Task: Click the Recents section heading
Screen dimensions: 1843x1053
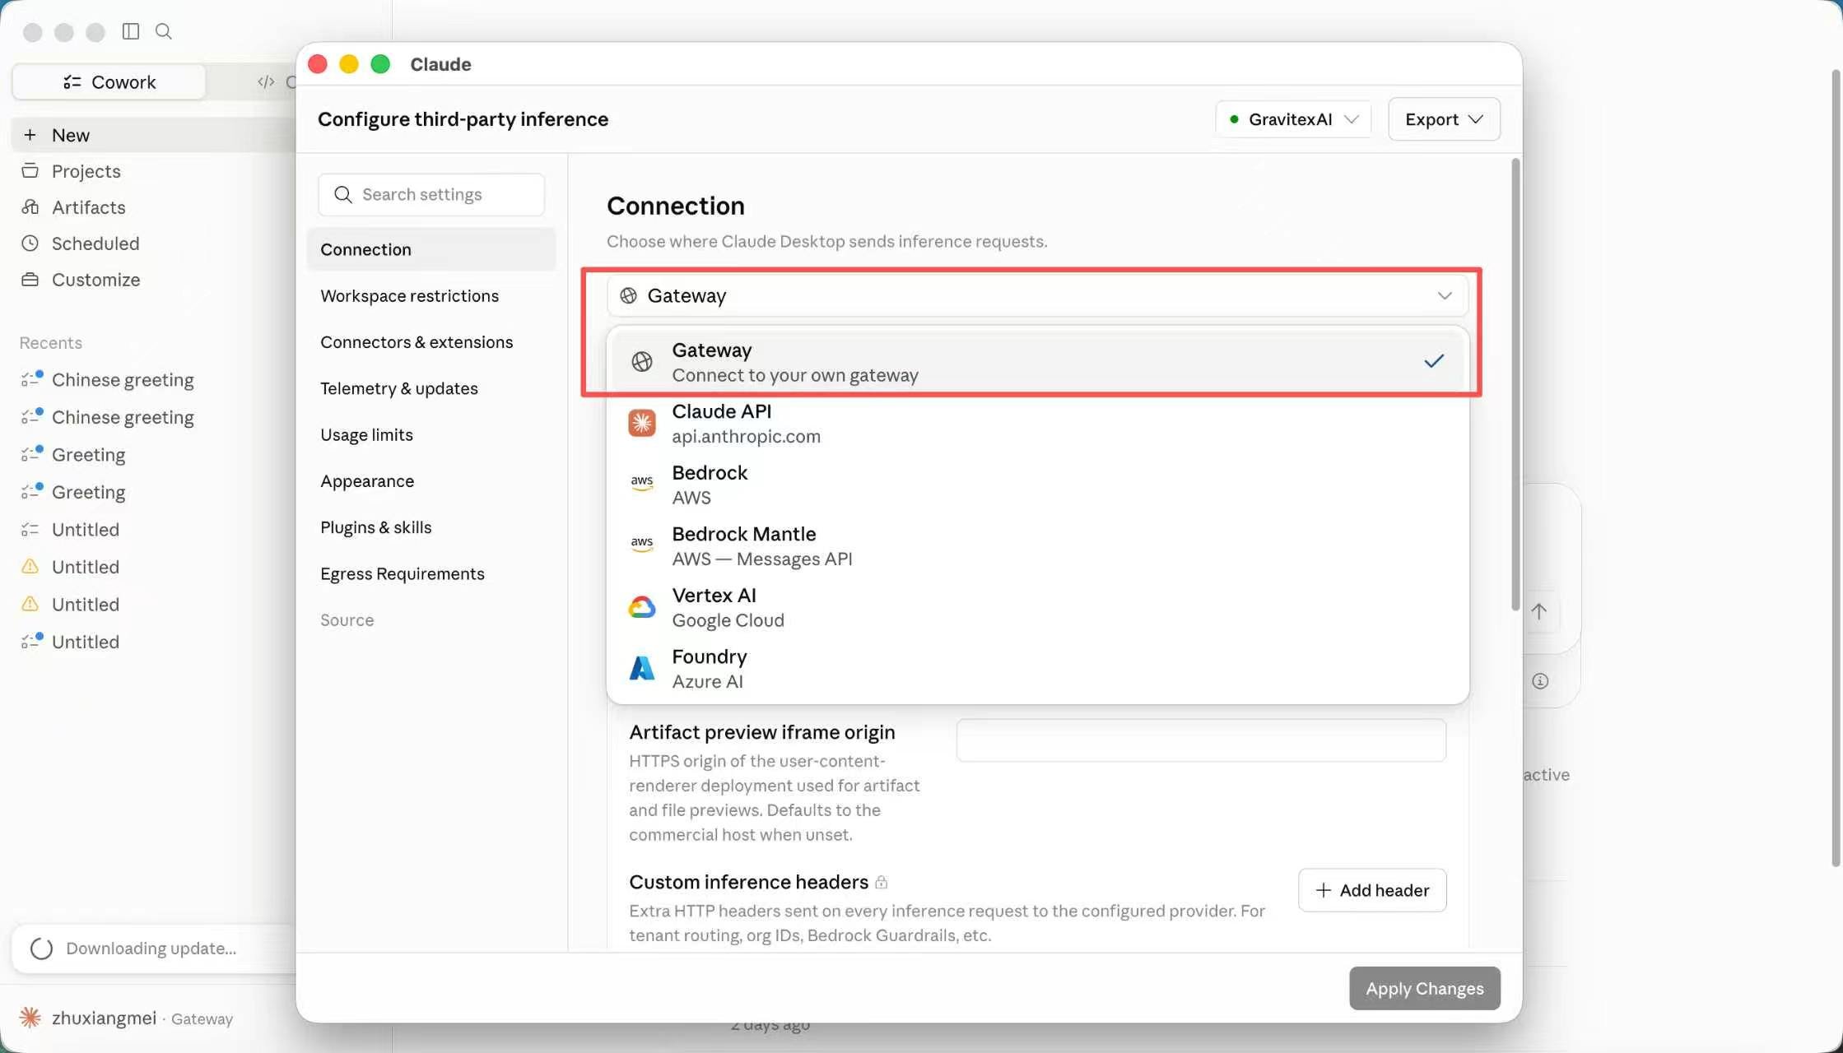Action: point(51,343)
